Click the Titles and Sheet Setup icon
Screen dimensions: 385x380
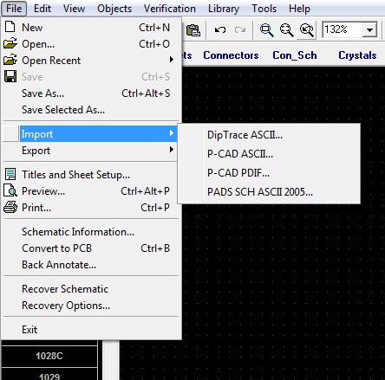[x=10, y=174]
